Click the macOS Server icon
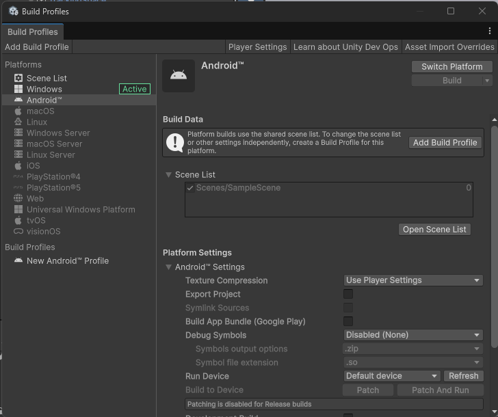Viewport: 498px width, 417px height. [x=18, y=144]
